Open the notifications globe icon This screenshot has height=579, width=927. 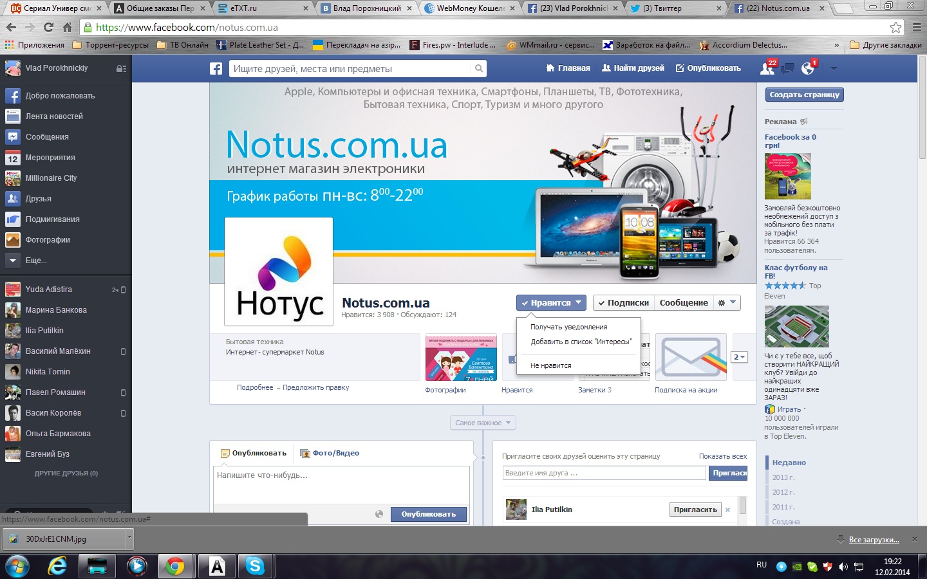pos(808,68)
